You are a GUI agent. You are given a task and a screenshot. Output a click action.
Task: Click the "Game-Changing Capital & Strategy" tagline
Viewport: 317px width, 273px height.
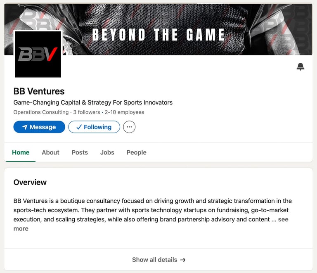click(93, 102)
